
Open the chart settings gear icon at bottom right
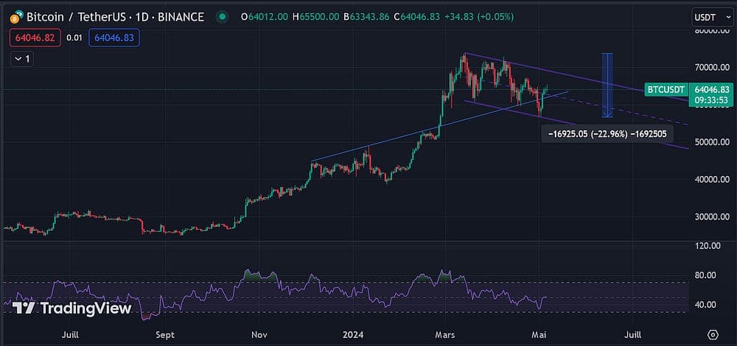tap(713, 335)
